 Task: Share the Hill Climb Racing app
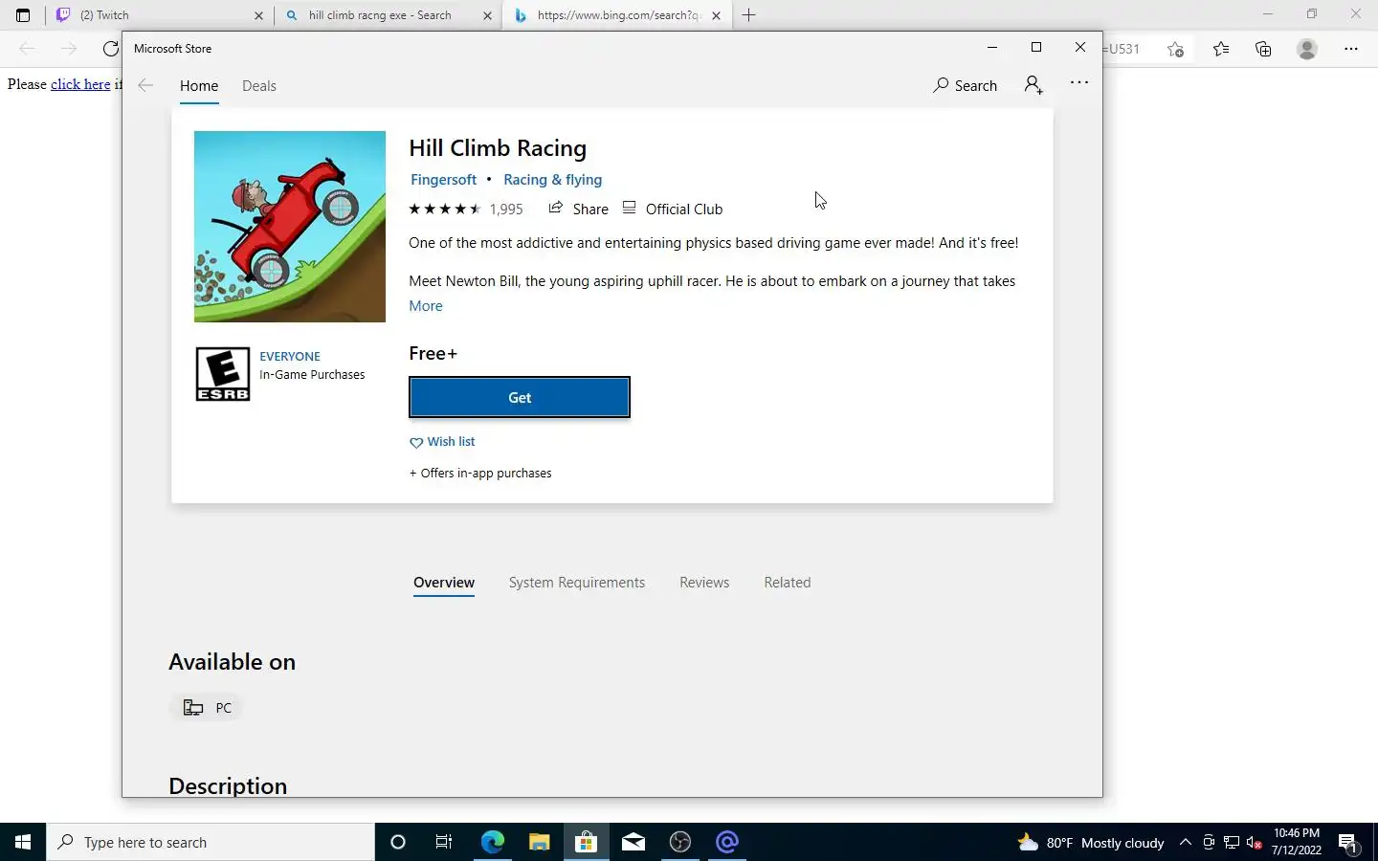click(578, 209)
